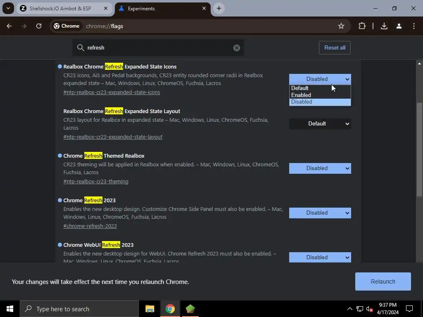This screenshot has height=317, width=423.
Task: Click the Chrome taskbar icon
Action: coord(170,309)
